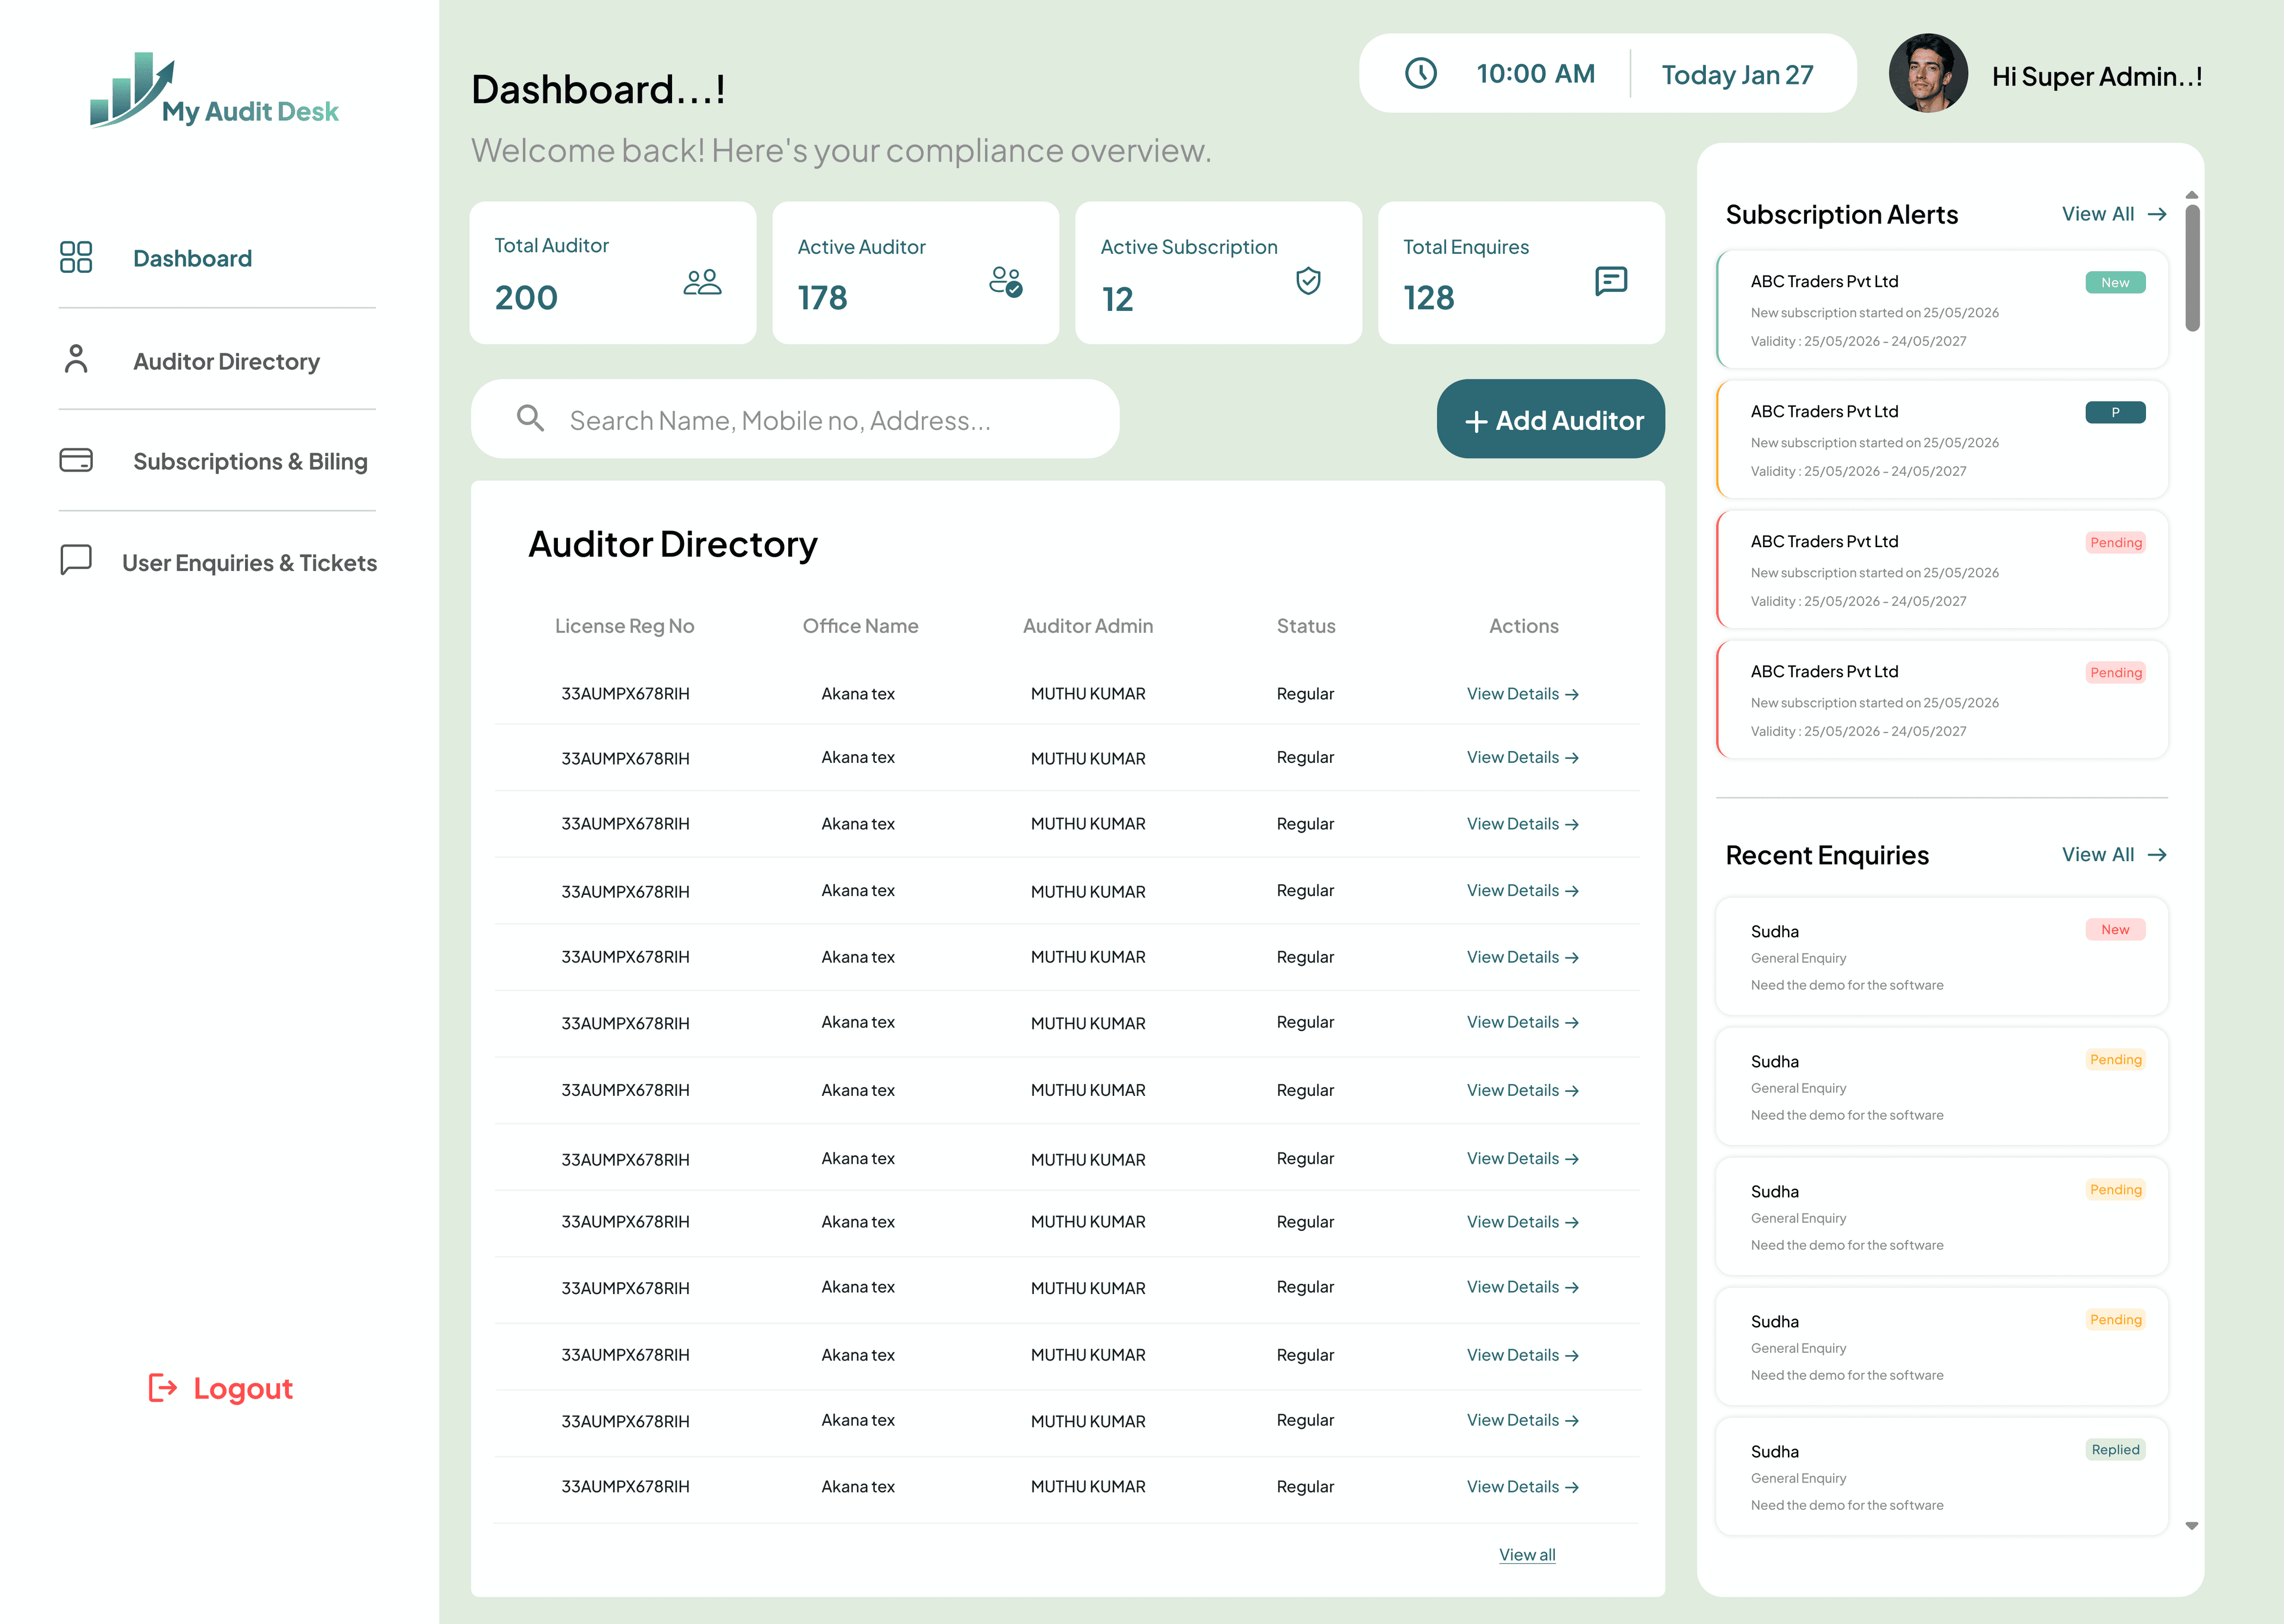The height and width of the screenshot is (1624, 2284).
Task: Click the Replied badge on Sudha enquiry
Action: (2115, 1450)
